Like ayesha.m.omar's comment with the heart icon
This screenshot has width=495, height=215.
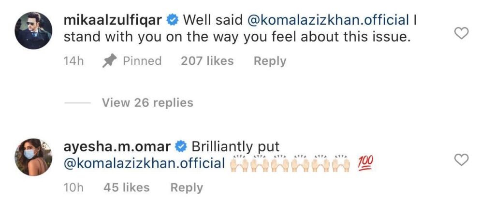pos(463,159)
